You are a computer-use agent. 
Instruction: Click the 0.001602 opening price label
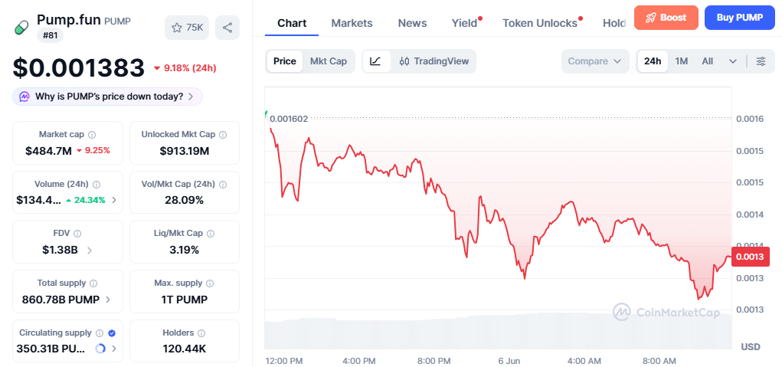[289, 119]
